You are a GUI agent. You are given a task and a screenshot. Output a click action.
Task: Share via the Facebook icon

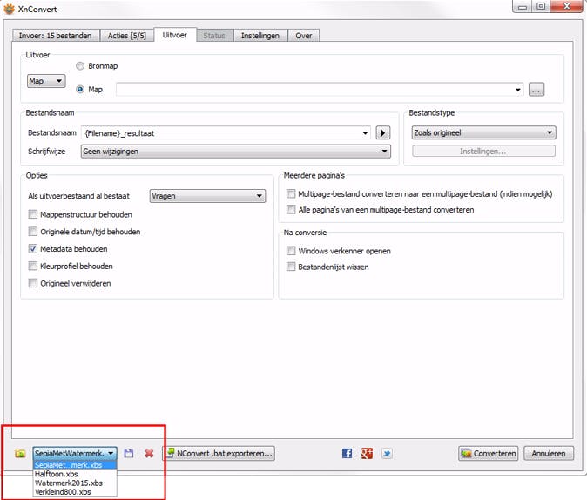coord(347,454)
